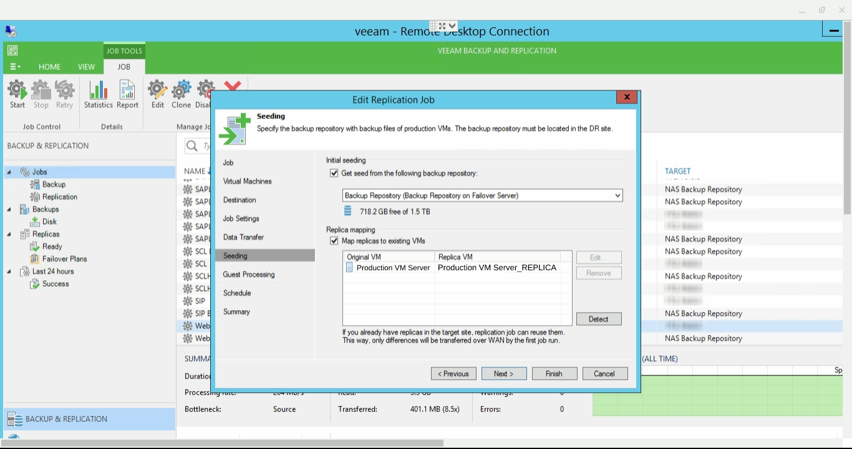The width and height of the screenshot is (852, 449).
Task: Open the VIEW ribbon tab
Action: coord(86,67)
